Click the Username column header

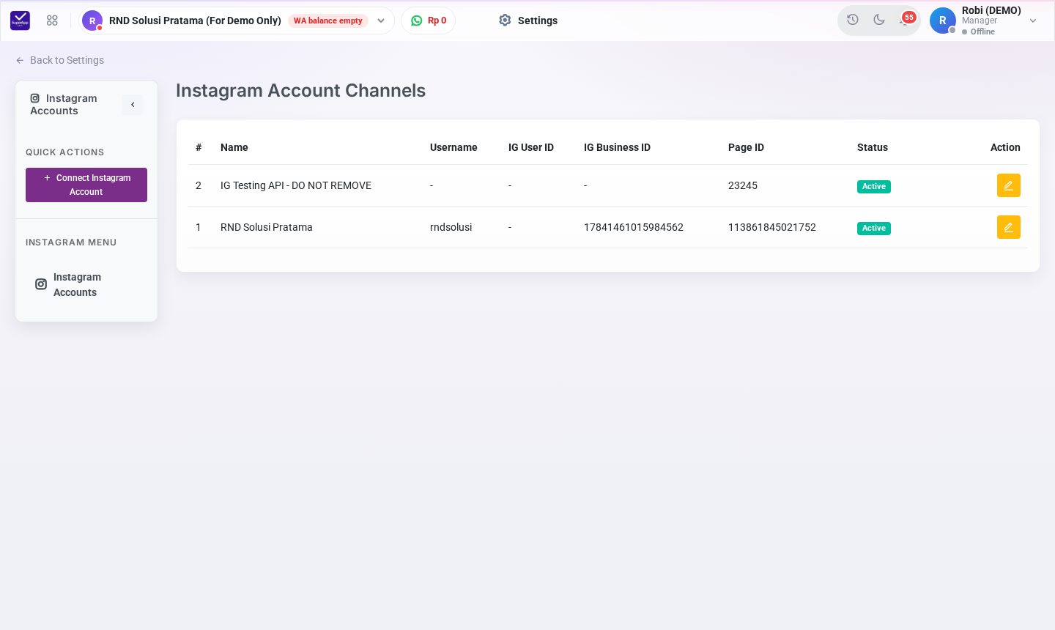click(454, 147)
